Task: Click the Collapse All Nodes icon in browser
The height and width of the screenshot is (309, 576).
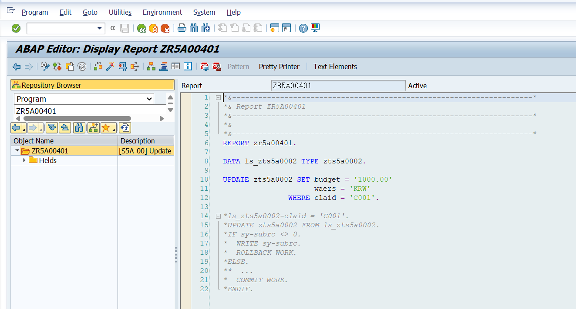Action: pyautogui.click(x=64, y=128)
